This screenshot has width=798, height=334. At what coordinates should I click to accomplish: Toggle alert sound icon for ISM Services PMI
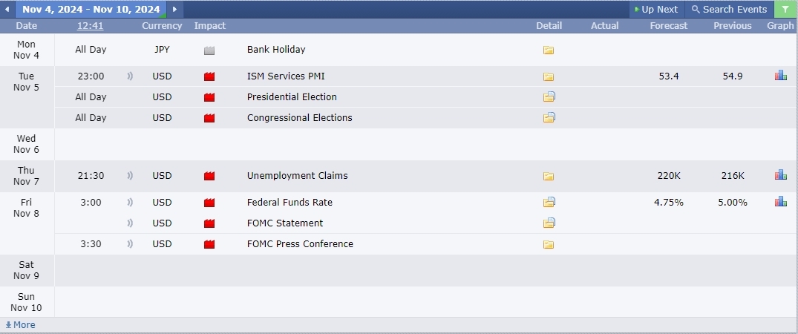click(130, 76)
